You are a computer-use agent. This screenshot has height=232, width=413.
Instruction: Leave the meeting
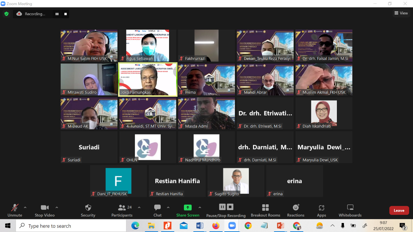point(399,210)
